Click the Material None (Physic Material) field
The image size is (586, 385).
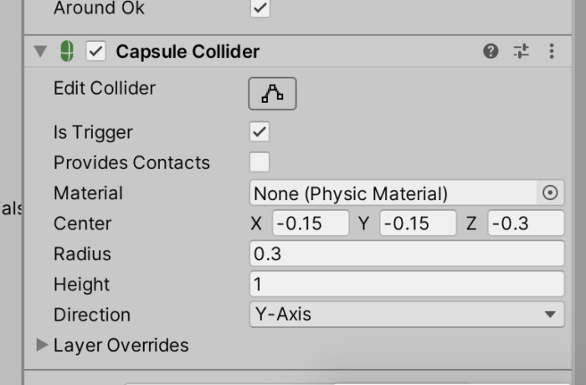(393, 193)
